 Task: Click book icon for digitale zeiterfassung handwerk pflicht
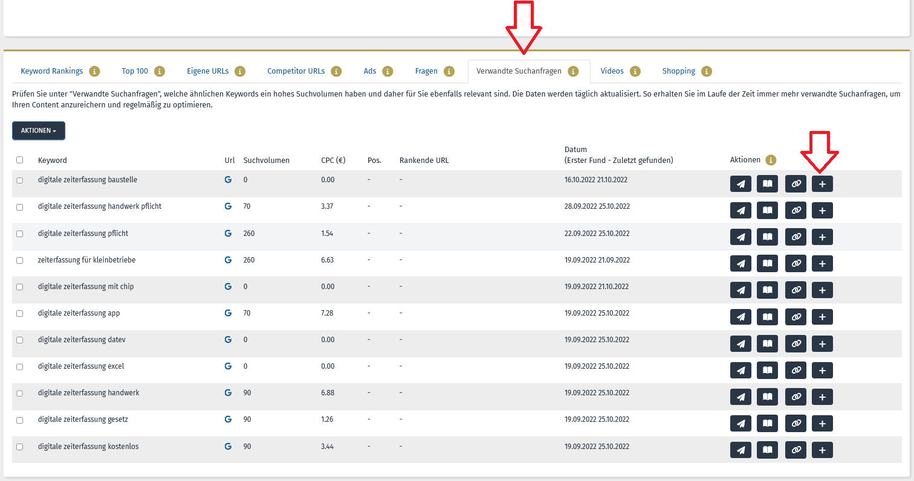767,211
